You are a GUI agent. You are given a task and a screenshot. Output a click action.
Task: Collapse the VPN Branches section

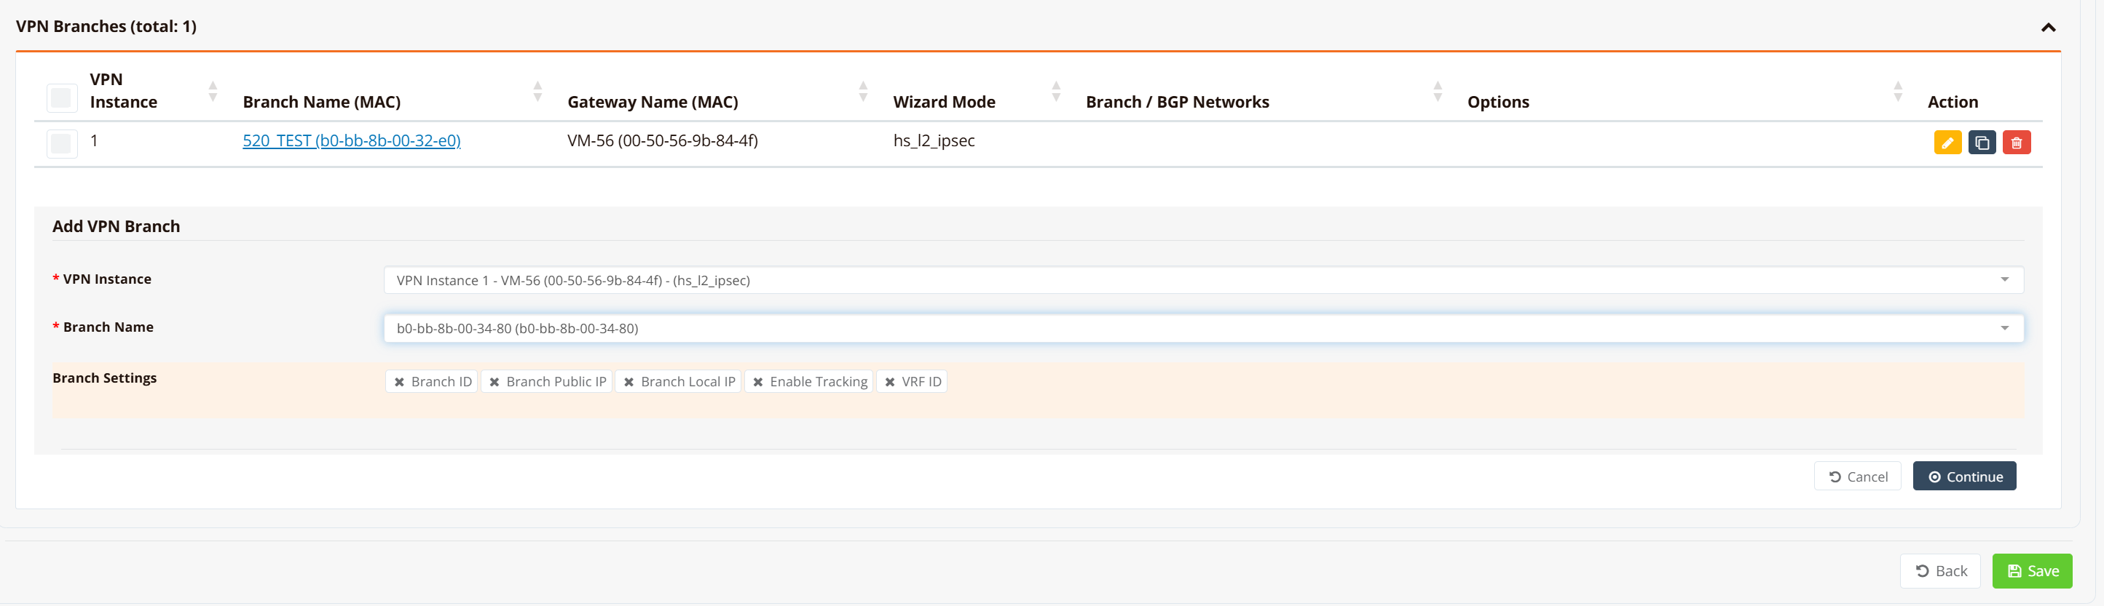pos(2048,28)
